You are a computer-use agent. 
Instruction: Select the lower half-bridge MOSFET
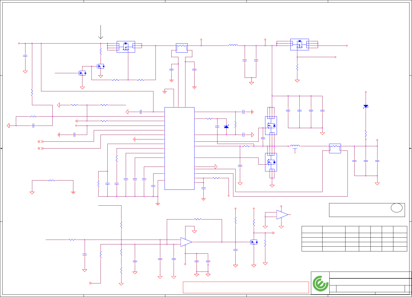[271, 162]
